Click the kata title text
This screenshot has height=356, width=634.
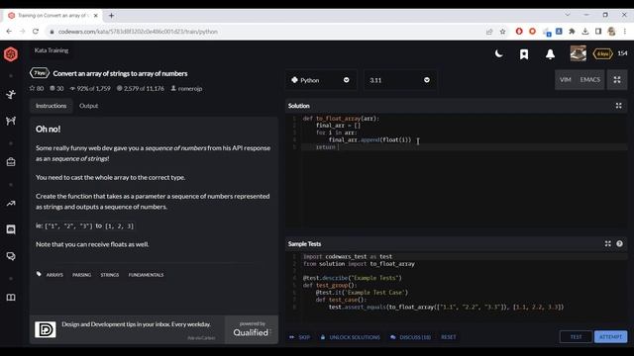click(x=120, y=73)
